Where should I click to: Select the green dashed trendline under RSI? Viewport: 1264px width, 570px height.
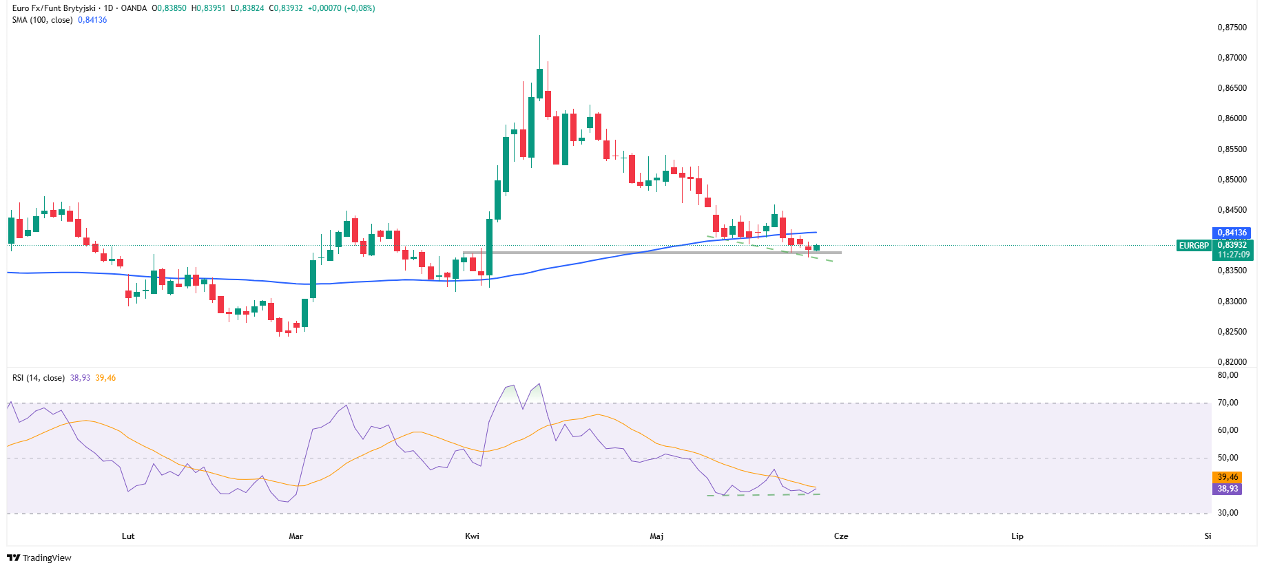763,495
